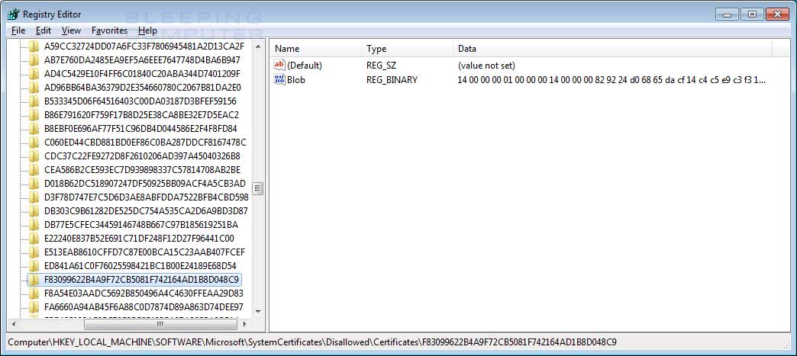Select key B533345D06F64516403C00DA03187D3BFEF59156
Viewport: 797px width, 356px height.
click(140, 101)
